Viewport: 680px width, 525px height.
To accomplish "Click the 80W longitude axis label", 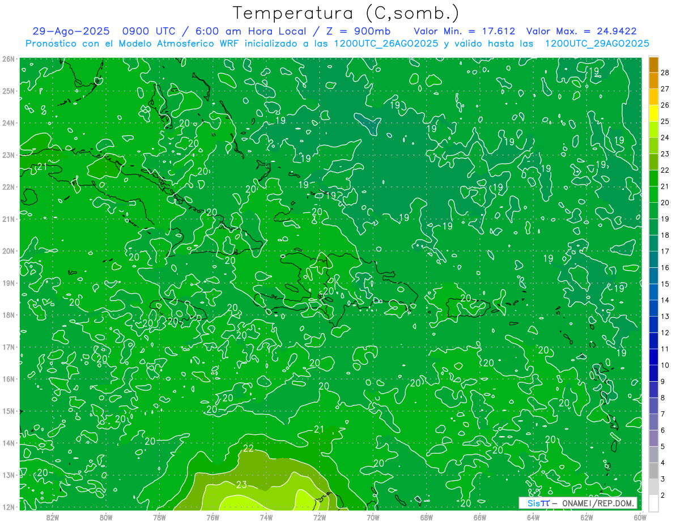I will [x=106, y=517].
